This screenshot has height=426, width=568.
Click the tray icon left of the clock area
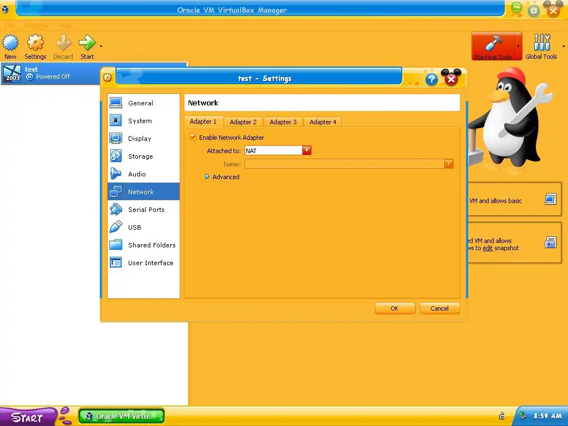pyautogui.click(x=501, y=416)
